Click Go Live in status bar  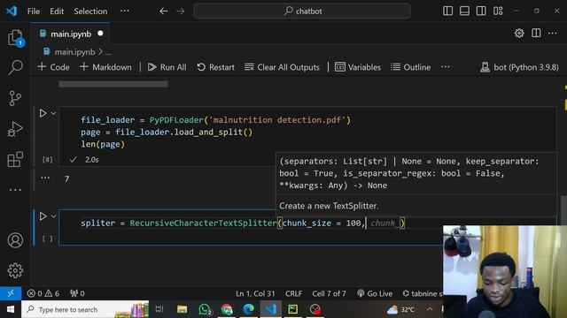click(375, 293)
